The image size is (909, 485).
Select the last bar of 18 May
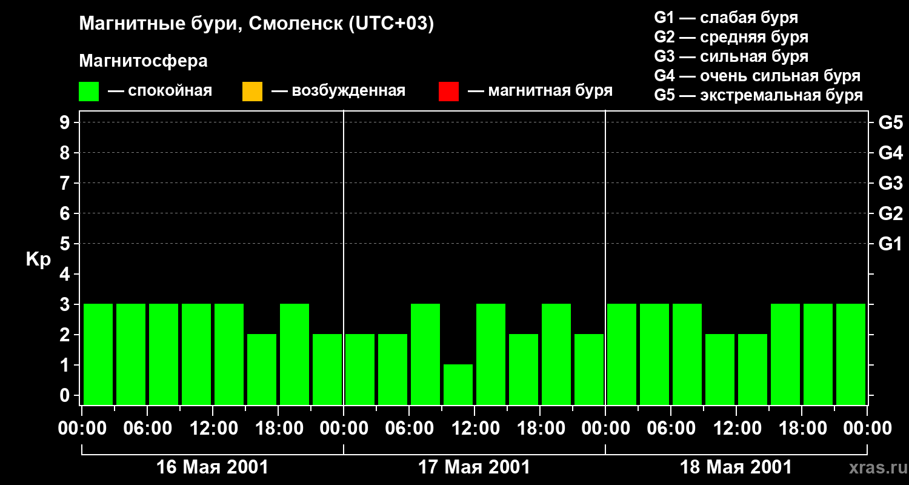pyautogui.click(x=851, y=354)
